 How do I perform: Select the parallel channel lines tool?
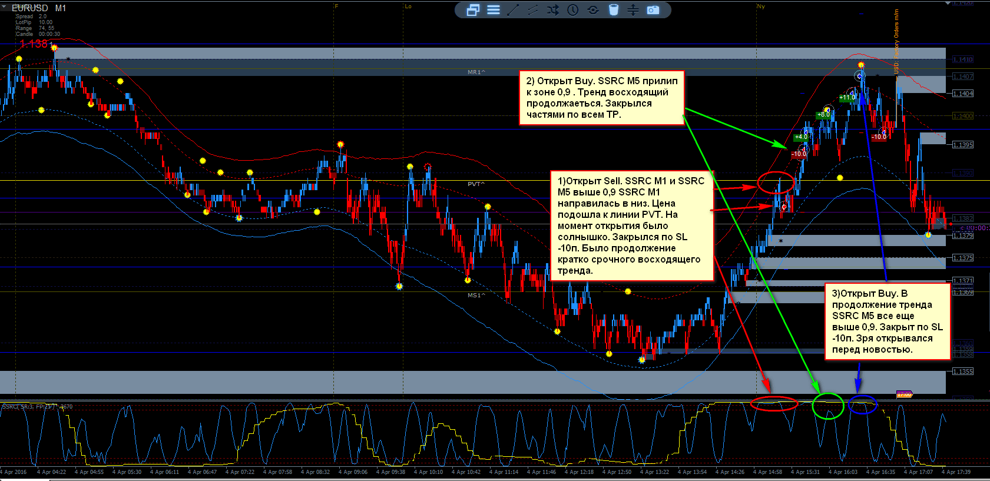pos(533,10)
